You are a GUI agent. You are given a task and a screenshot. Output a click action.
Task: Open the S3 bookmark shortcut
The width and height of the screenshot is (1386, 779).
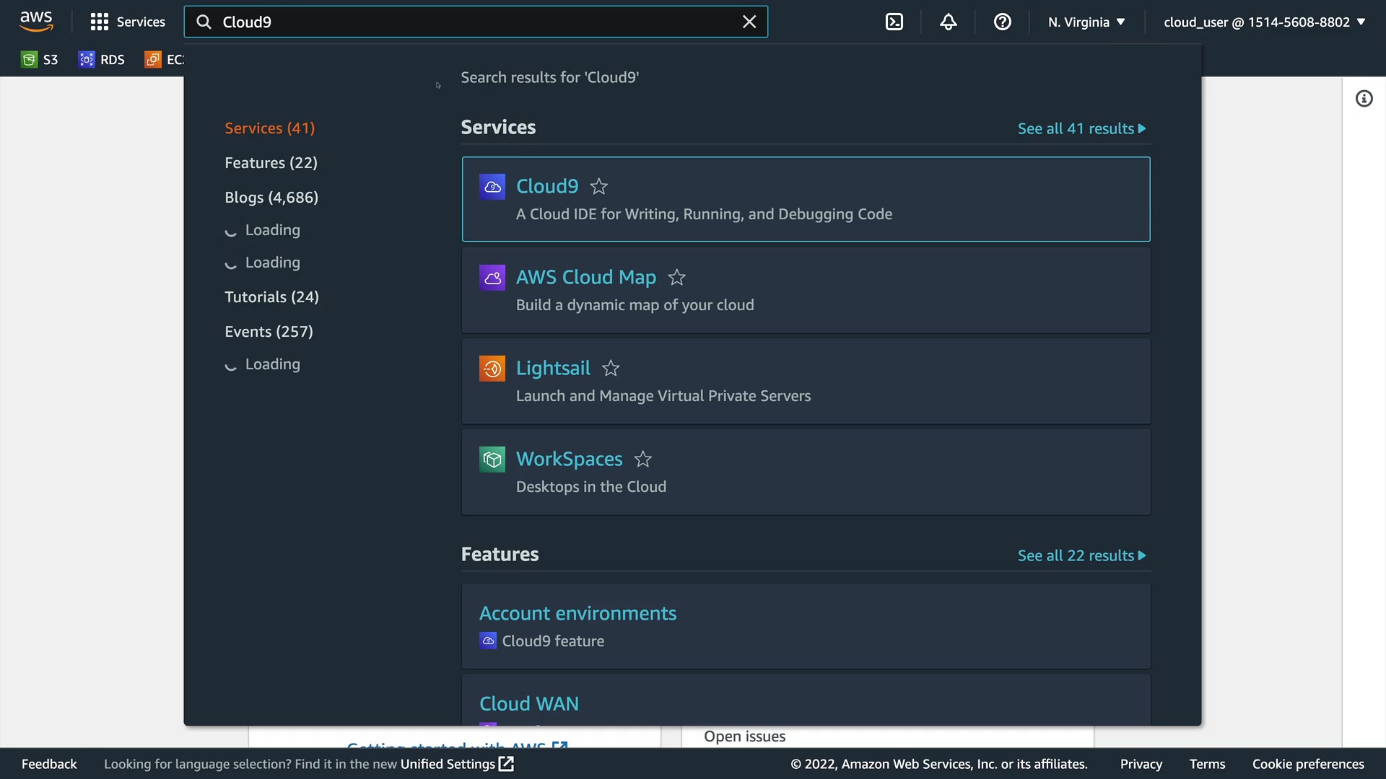point(40,60)
